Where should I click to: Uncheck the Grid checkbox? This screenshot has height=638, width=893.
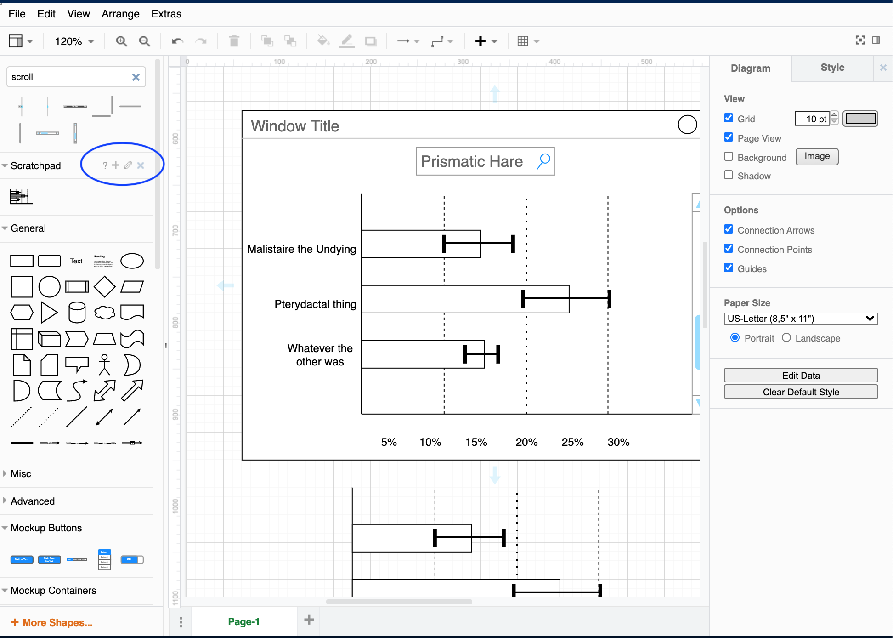pyautogui.click(x=729, y=118)
